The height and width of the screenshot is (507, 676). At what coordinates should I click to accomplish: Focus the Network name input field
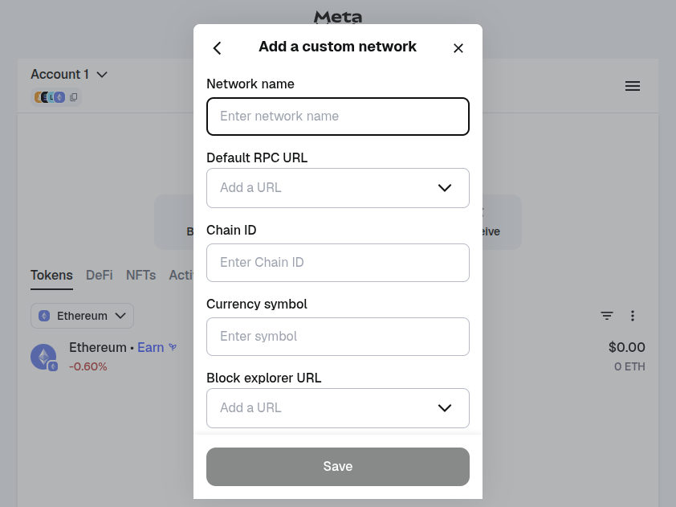[337, 117]
